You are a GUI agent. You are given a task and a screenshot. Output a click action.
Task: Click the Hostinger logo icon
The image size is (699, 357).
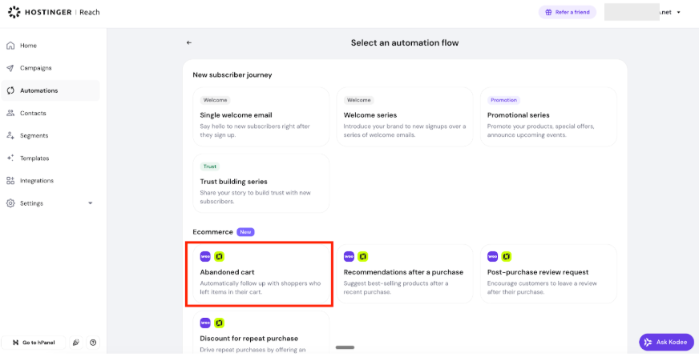click(x=14, y=13)
